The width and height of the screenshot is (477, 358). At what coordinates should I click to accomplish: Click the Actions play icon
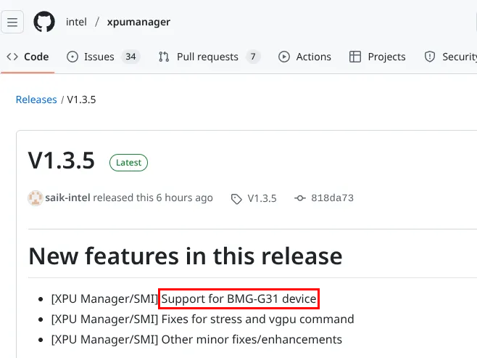[284, 57]
